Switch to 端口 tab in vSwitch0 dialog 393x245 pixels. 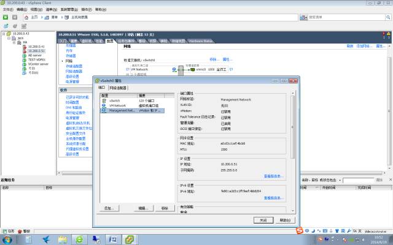pyautogui.click(x=101, y=88)
